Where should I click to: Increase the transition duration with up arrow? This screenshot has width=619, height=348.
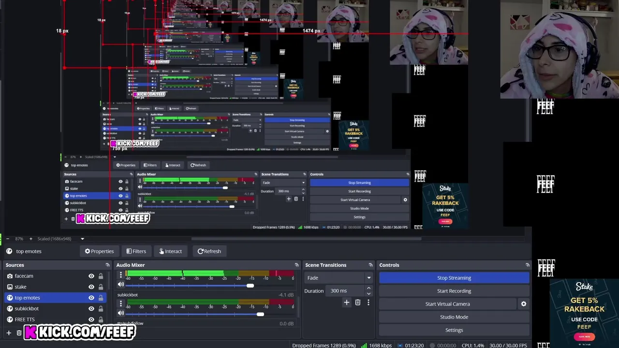[x=368, y=289]
